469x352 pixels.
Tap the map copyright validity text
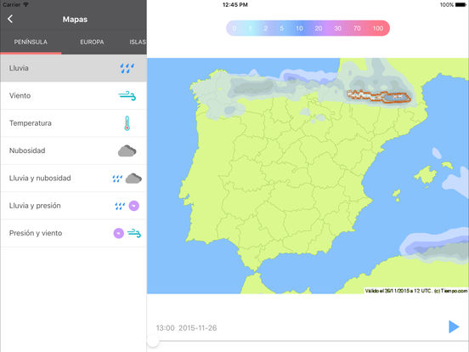coord(416,291)
